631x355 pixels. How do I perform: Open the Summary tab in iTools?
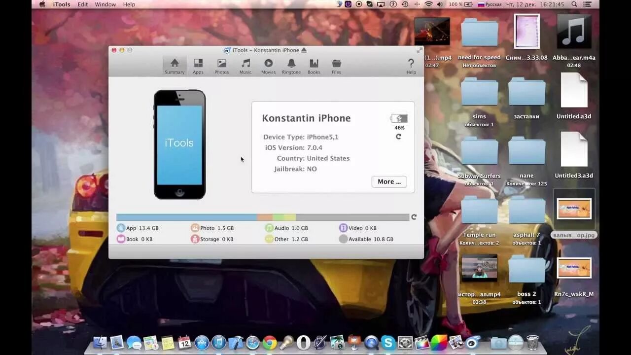175,66
